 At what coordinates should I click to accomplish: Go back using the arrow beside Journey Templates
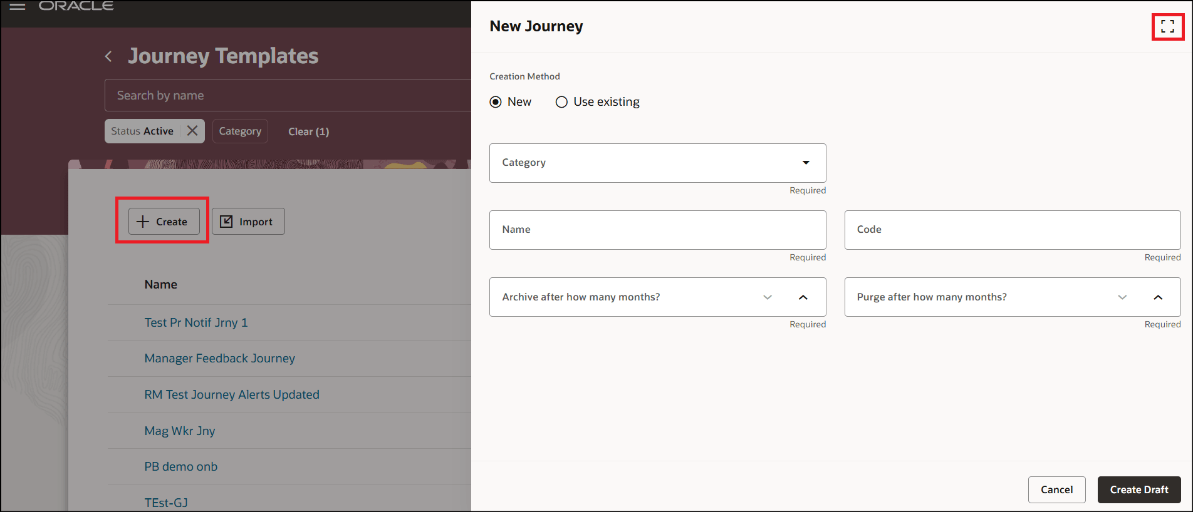click(x=108, y=56)
